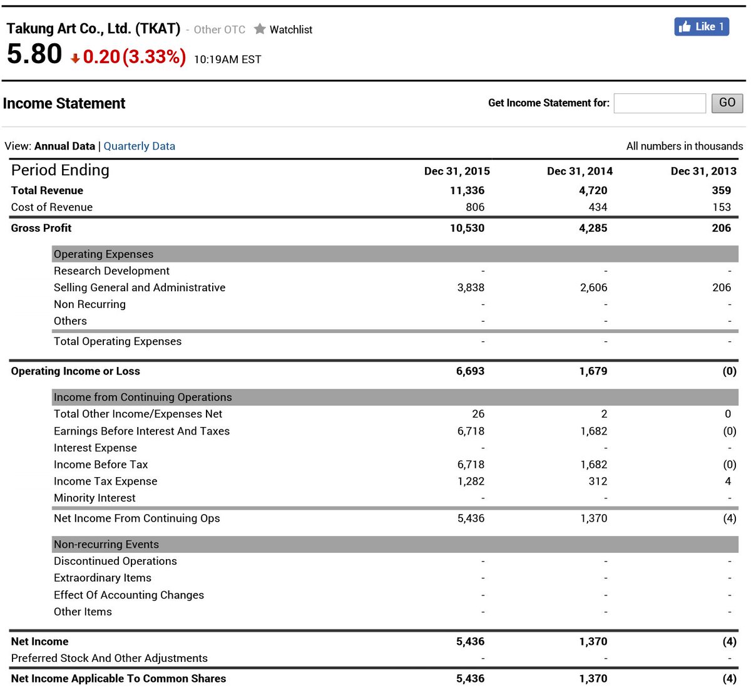Click the 1,282 income tax value
751x700 pixels.
(471, 481)
